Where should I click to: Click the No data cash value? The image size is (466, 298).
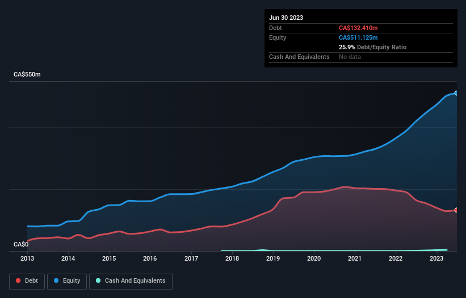350,57
